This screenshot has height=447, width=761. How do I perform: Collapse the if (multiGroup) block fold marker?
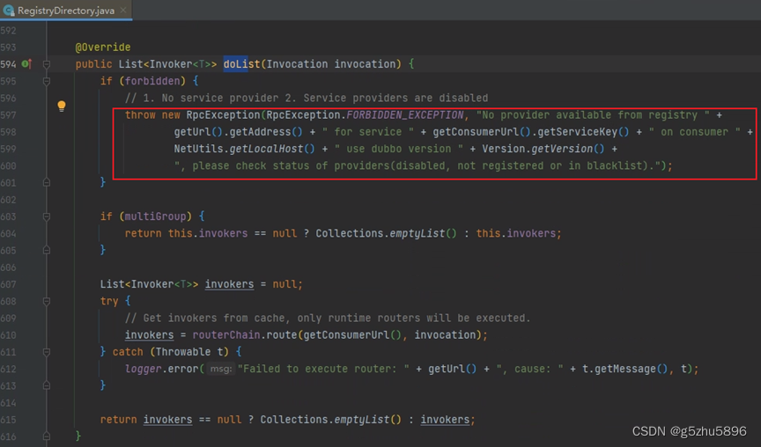(x=47, y=216)
